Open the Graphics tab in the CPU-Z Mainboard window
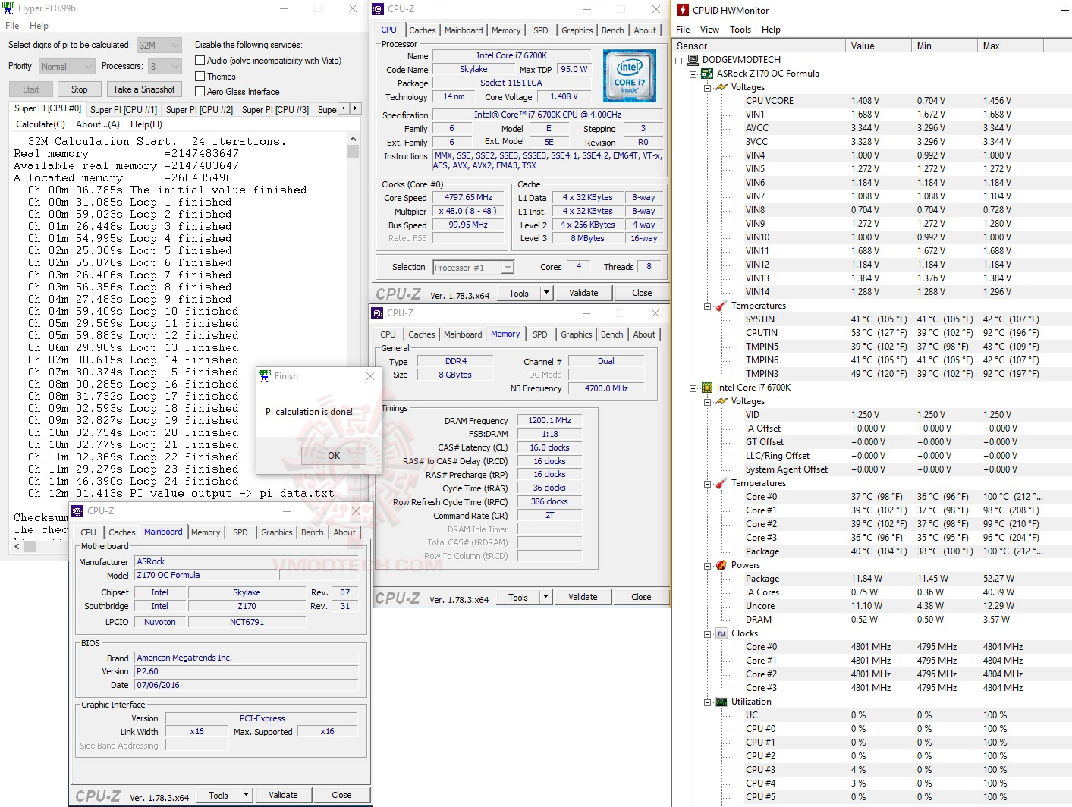1072x807 pixels. 277,532
